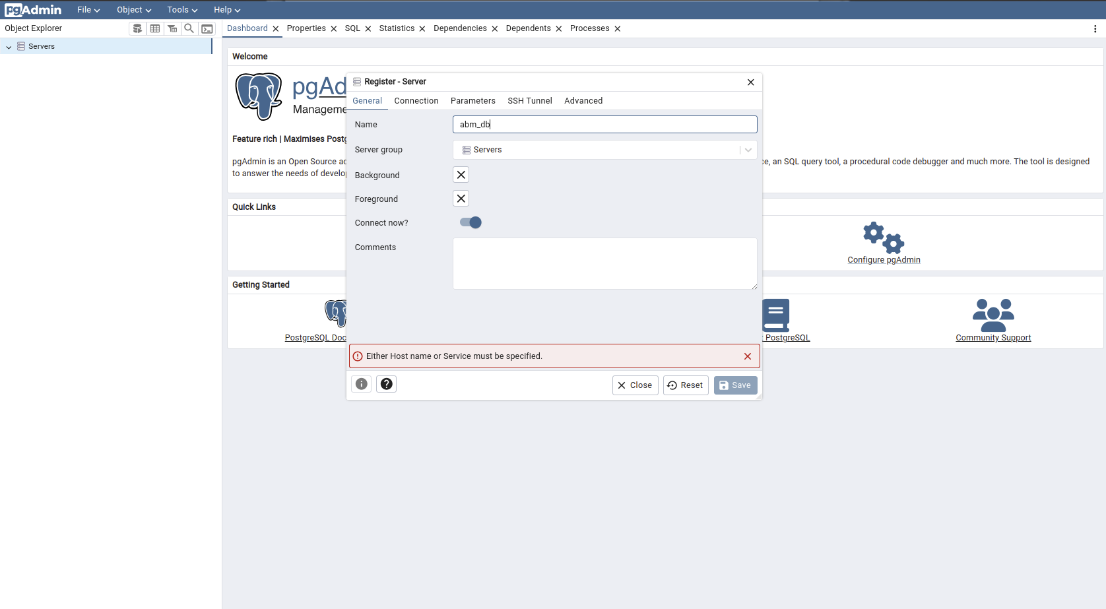Screen dimensions: 1106x609
Task: Click the Community Support people icon
Action: tap(993, 315)
